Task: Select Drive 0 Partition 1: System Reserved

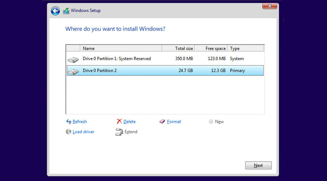Action: tap(165, 59)
